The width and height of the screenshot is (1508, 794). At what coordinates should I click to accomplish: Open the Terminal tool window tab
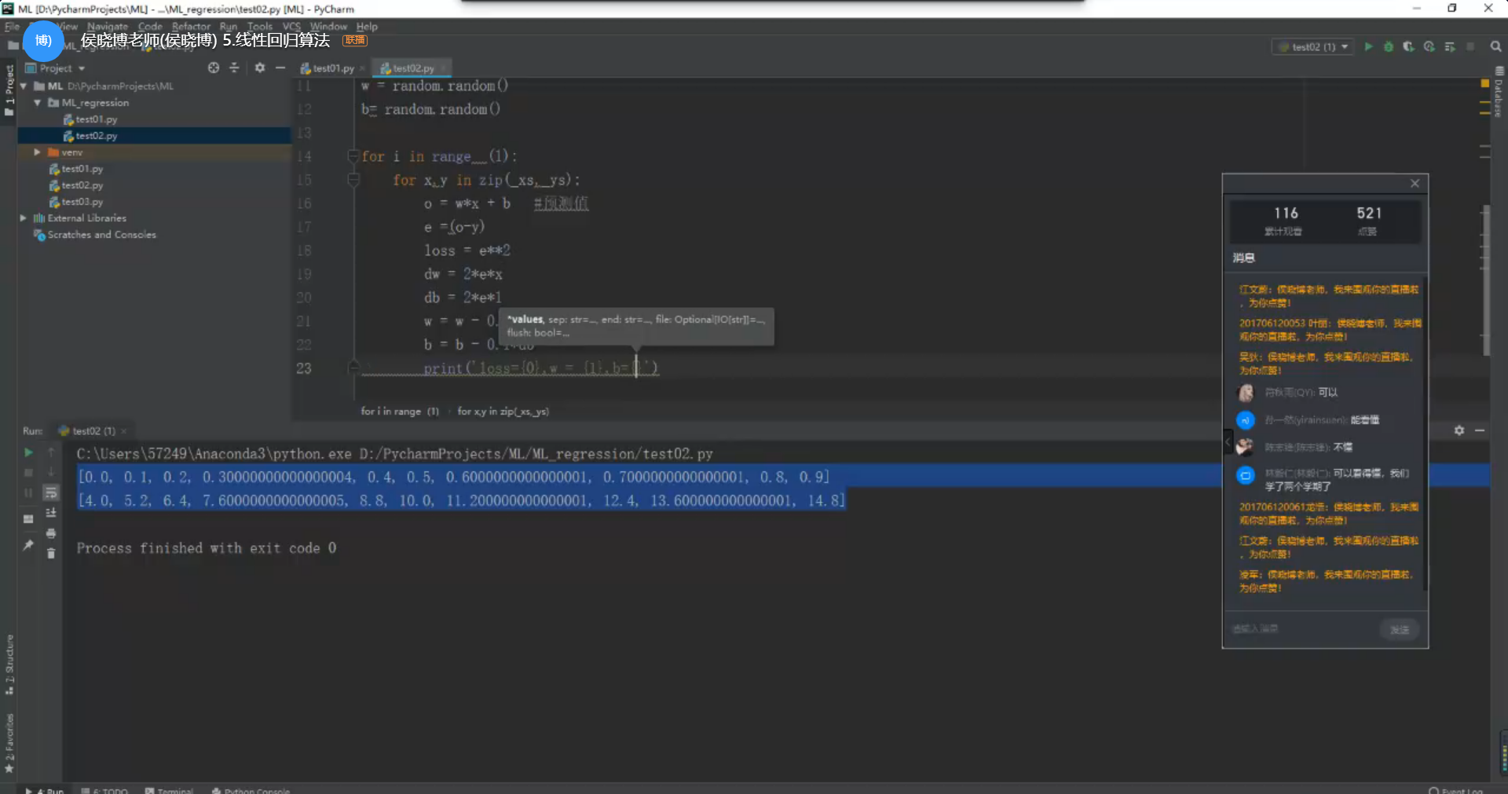tap(169, 790)
